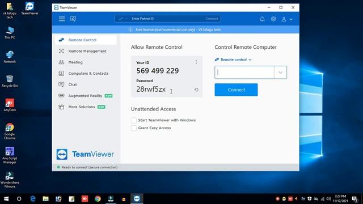Click the green connection status indicator

(x=58, y=167)
